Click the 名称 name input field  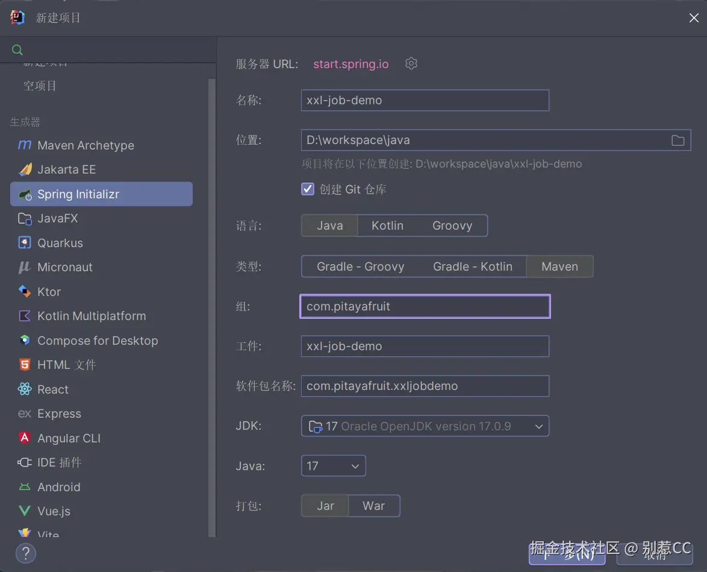pyautogui.click(x=425, y=100)
